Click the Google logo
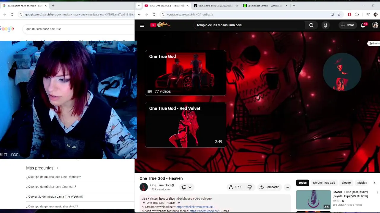Image resolution: width=380 pixels, height=213 pixels. pyautogui.click(x=7, y=29)
